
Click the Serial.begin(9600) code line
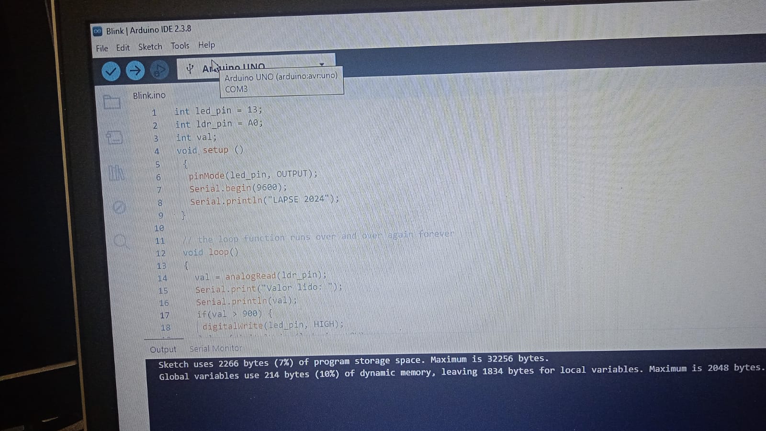(x=238, y=188)
